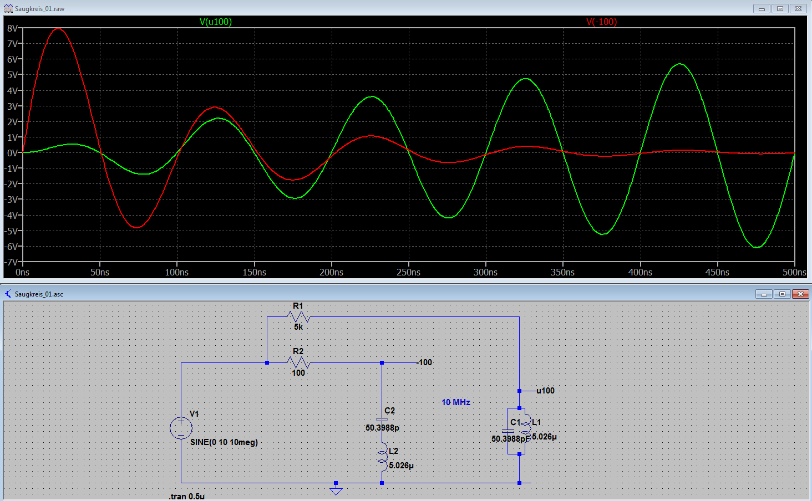Click the 5k value of R1
The height and width of the screenshot is (501, 812).
point(298,327)
